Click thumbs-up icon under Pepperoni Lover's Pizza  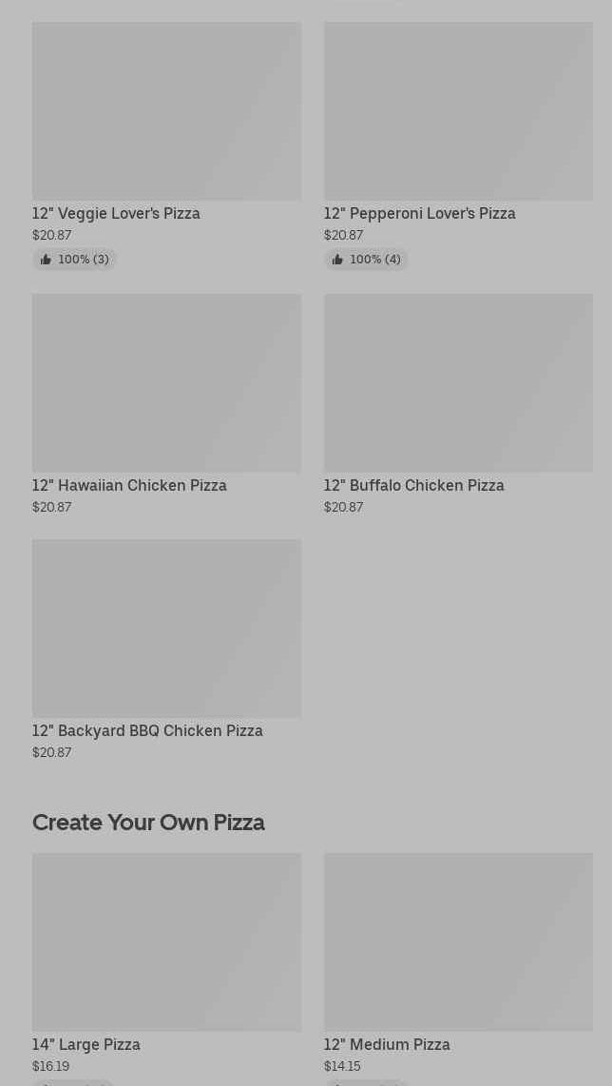pyautogui.click(x=338, y=260)
